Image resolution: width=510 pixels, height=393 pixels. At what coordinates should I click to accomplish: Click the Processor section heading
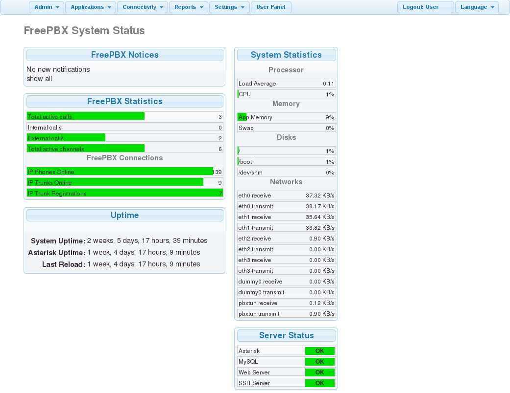pyautogui.click(x=286, y=70)
